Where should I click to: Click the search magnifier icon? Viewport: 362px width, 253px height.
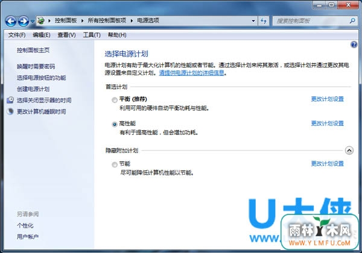[352, 20]
